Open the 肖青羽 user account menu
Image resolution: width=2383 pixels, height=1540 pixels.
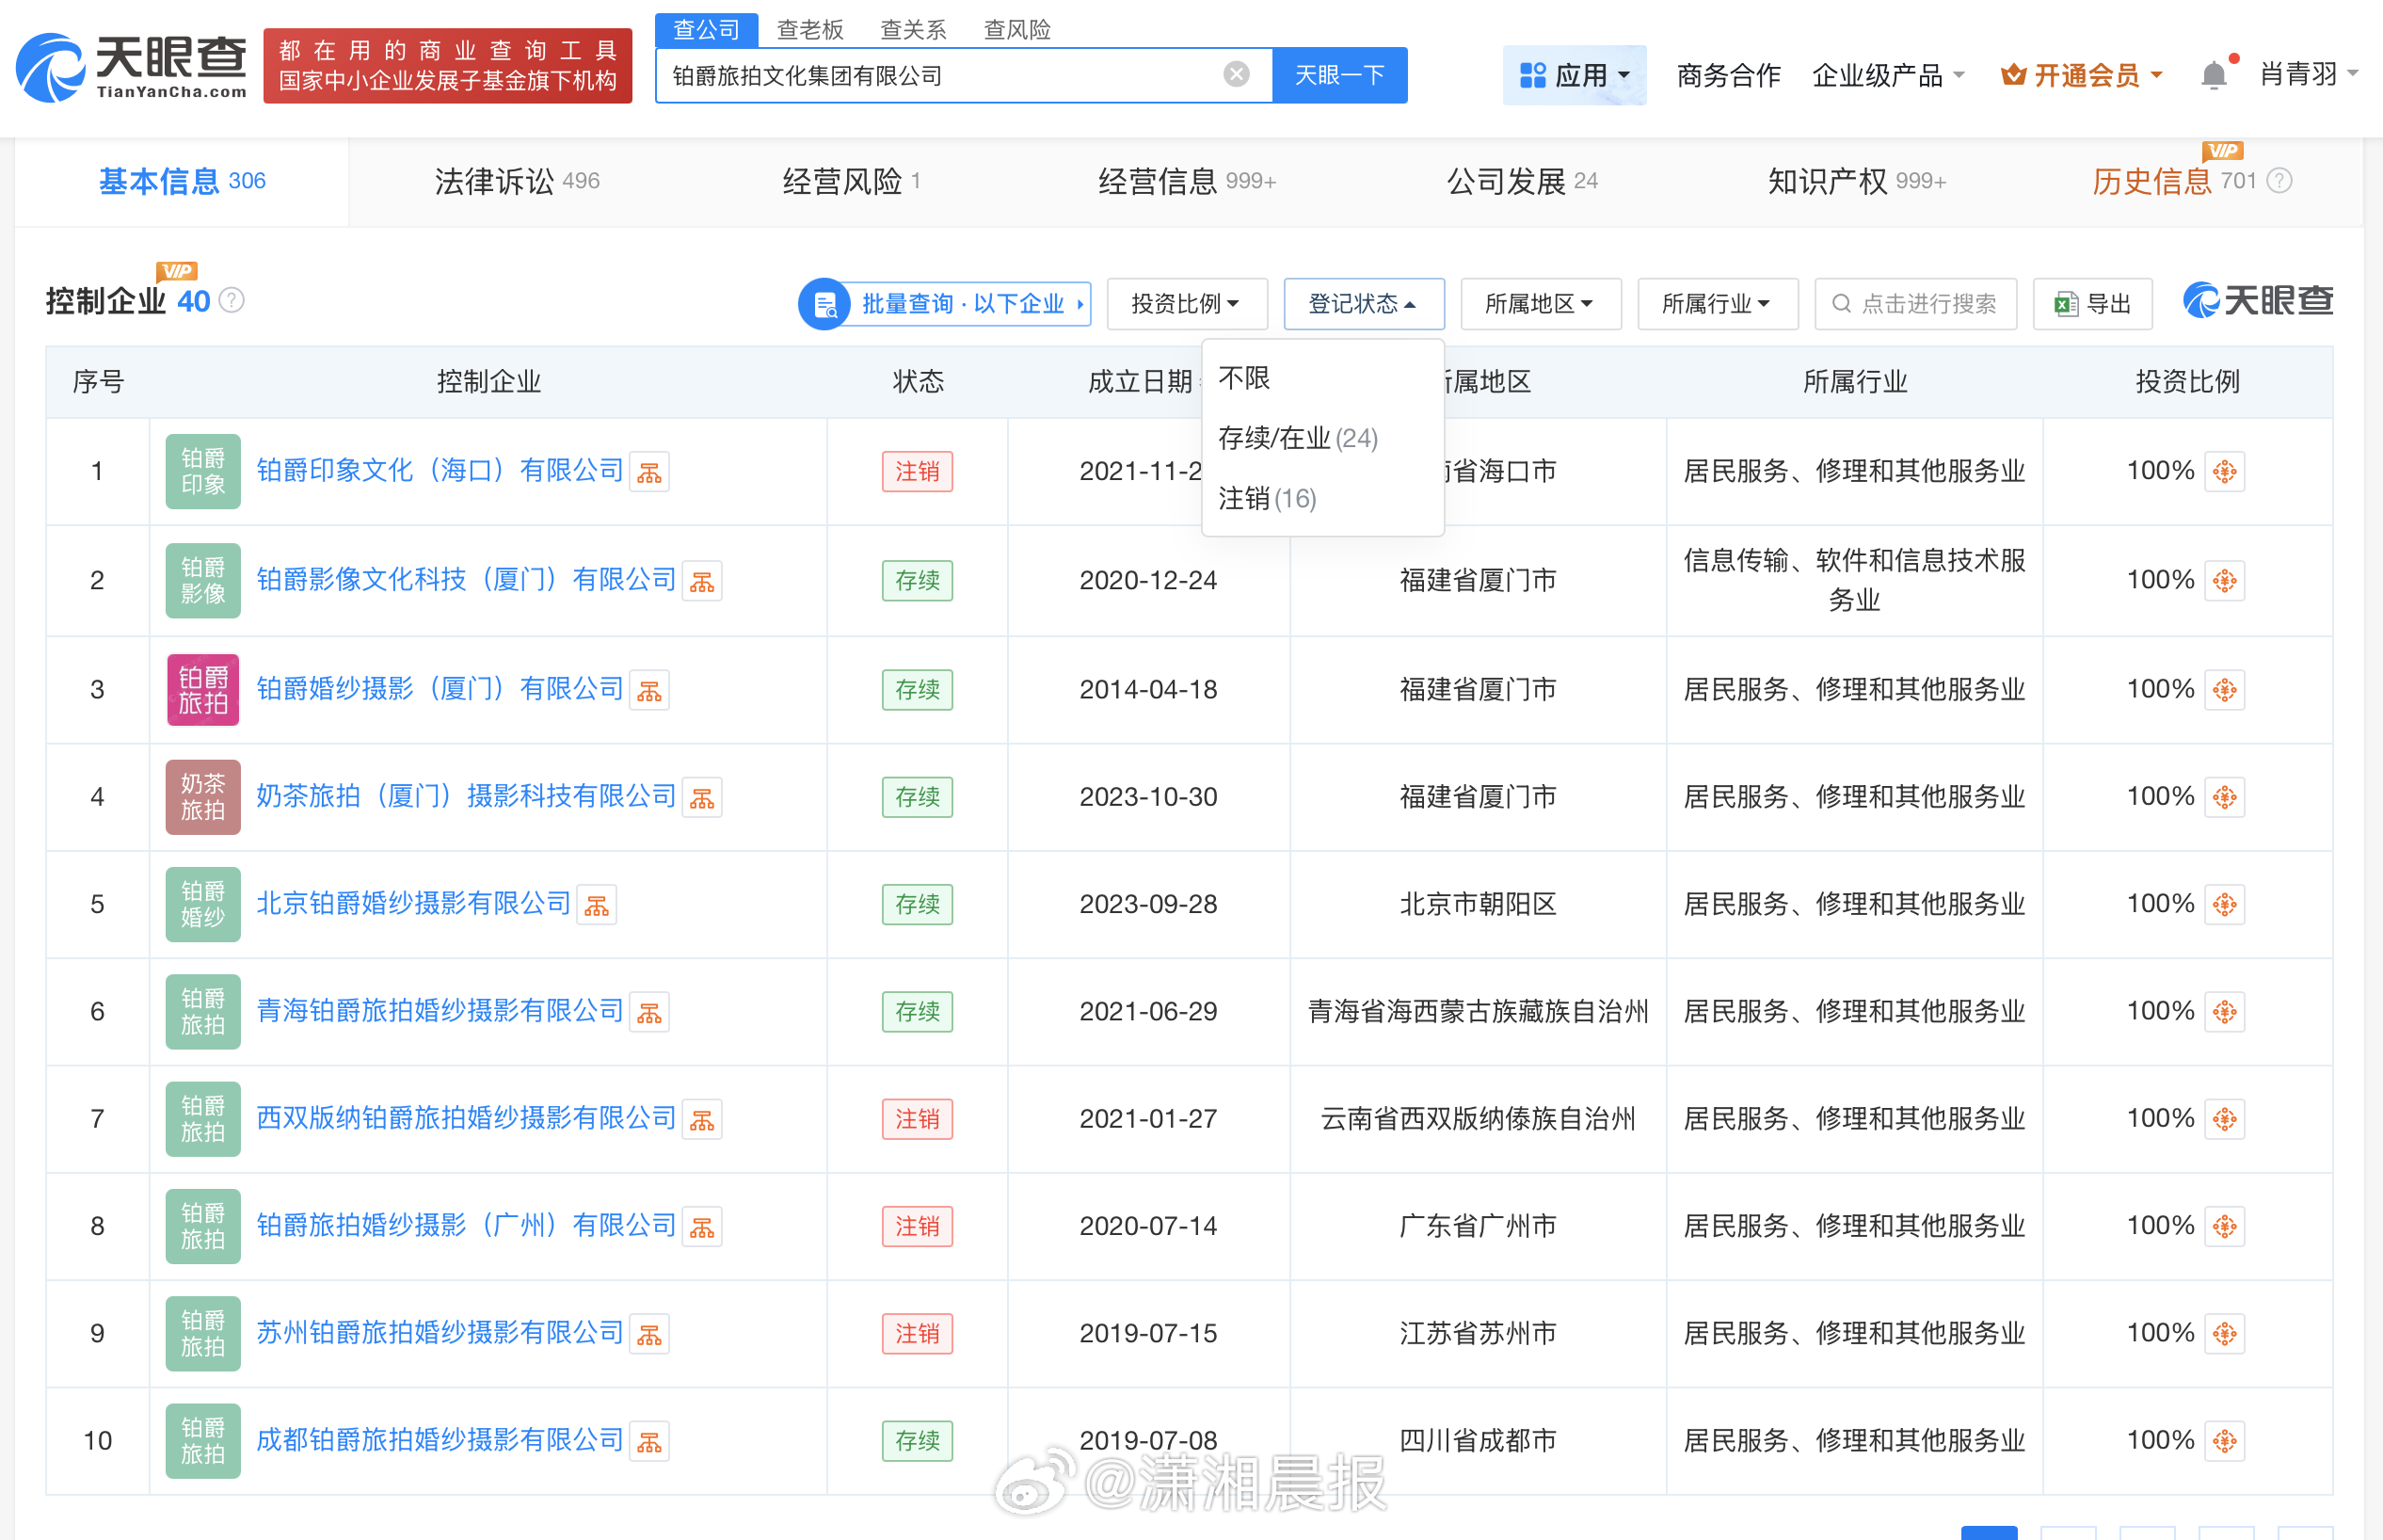coord(2309,74)
